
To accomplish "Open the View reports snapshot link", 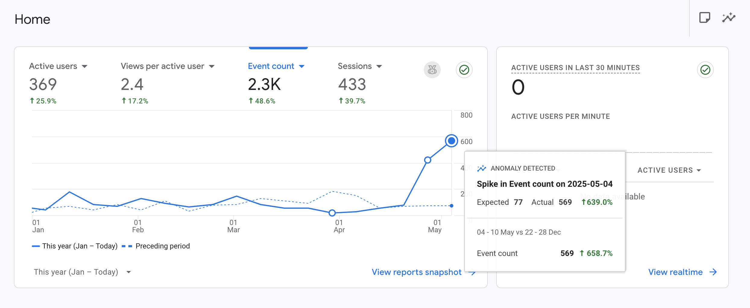I will [416, 272].
